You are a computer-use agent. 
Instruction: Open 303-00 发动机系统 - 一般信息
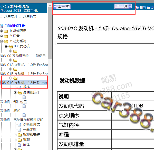pyautogui.click(x=23, y=56)
